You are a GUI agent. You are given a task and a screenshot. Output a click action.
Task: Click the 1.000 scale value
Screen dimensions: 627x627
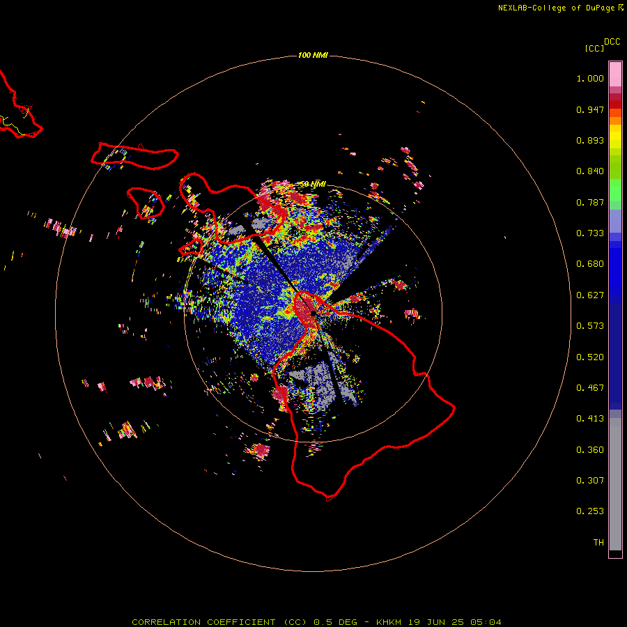[x=590, y=78]
